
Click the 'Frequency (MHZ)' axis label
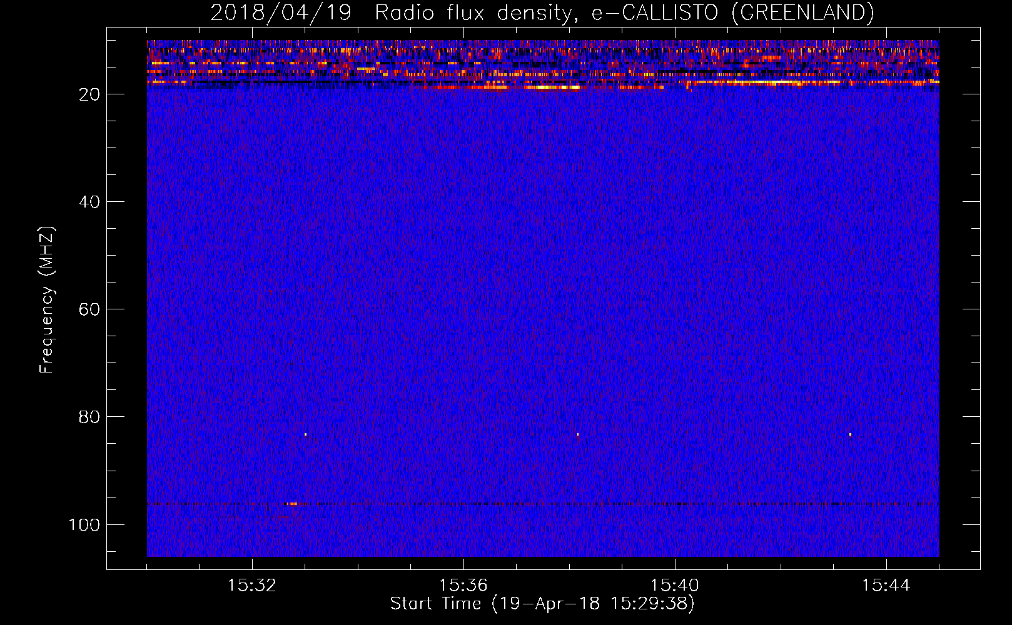pyautogui.click(x=47, y=300)
